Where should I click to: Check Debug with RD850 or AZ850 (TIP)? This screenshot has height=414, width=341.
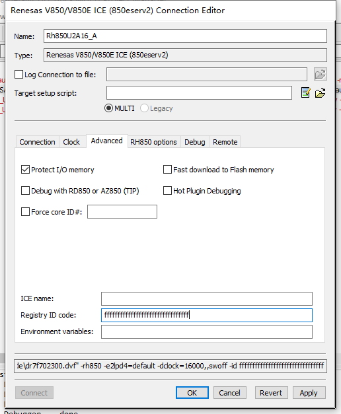pos(25,191)
